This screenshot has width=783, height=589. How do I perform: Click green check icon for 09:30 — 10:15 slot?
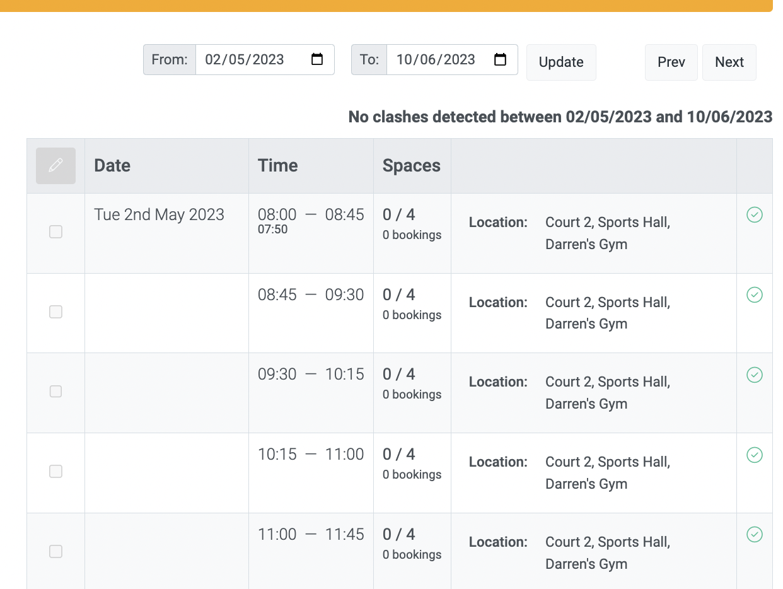point(755,375)
